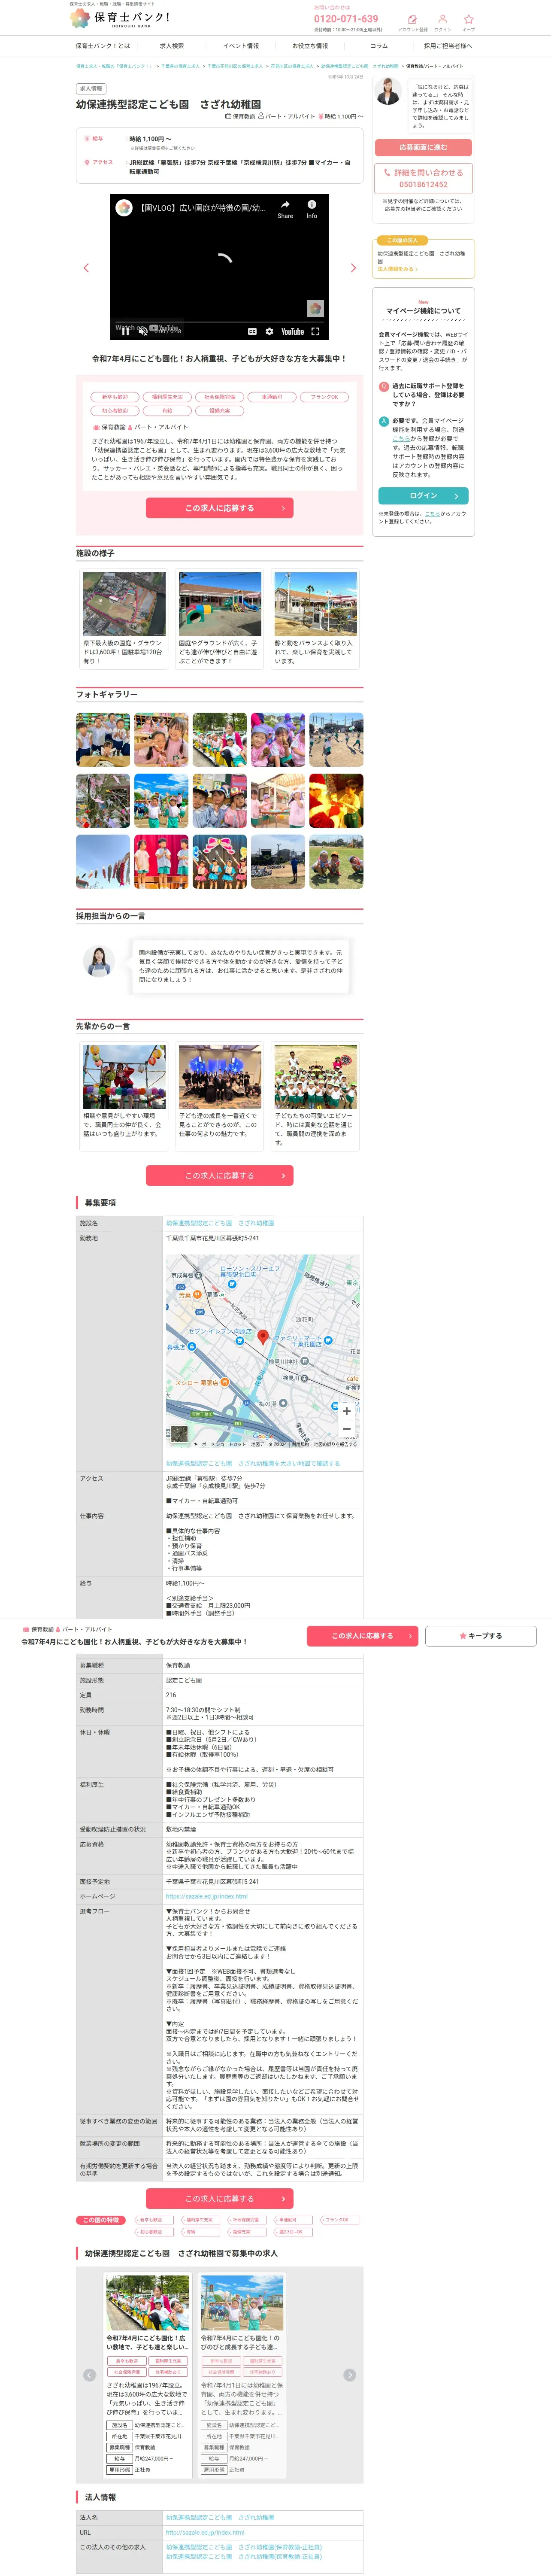Select the コラム menu item
This screenshot has height=2576, width=551.
coord(379,46)
